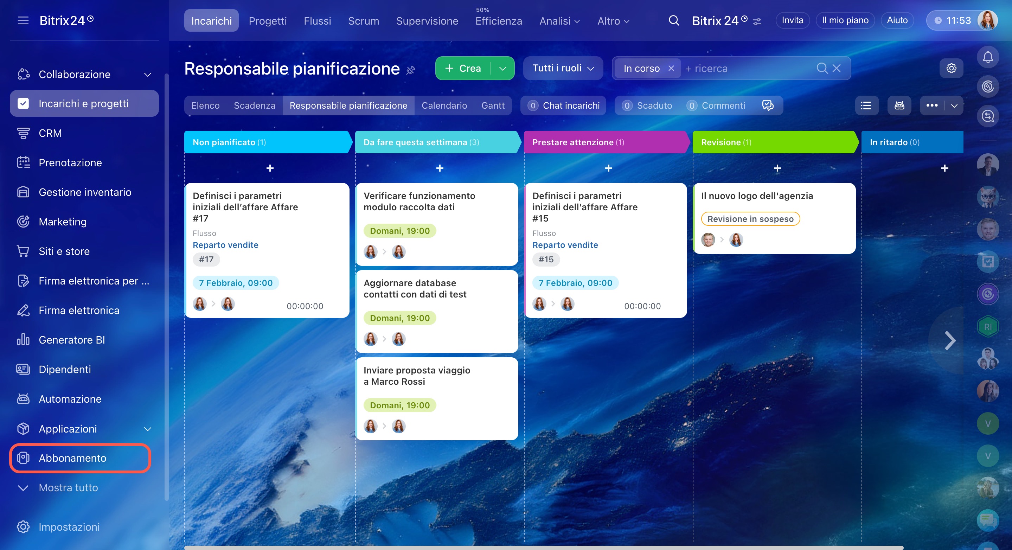Click the Invita button

click(x=792, y=20)
